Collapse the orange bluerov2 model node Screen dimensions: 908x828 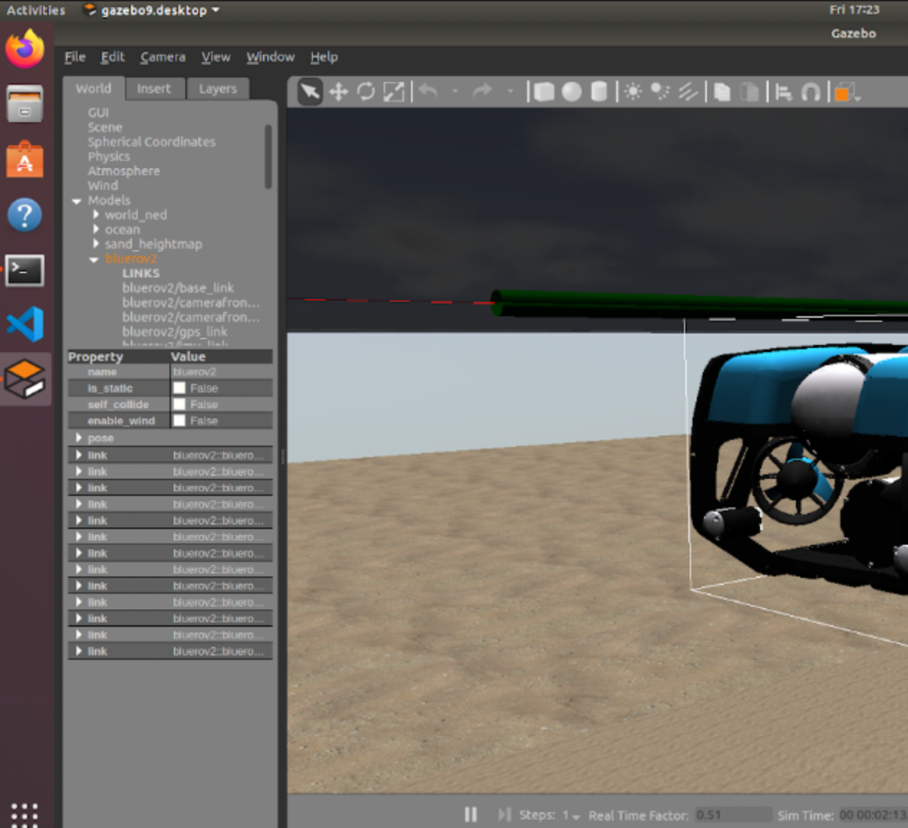94,259
